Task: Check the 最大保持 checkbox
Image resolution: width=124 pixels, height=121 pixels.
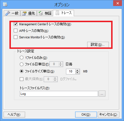Action: (x=21, y=79)
